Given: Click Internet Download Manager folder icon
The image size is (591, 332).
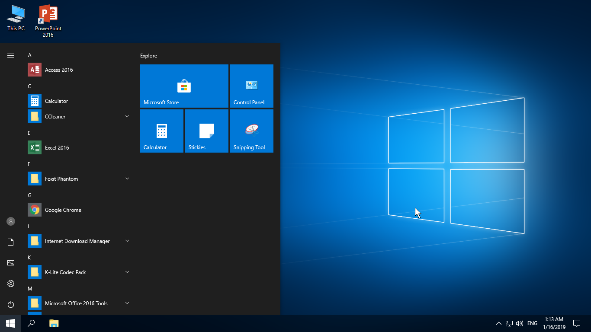Looking at the screenshot, I should 35,241.
